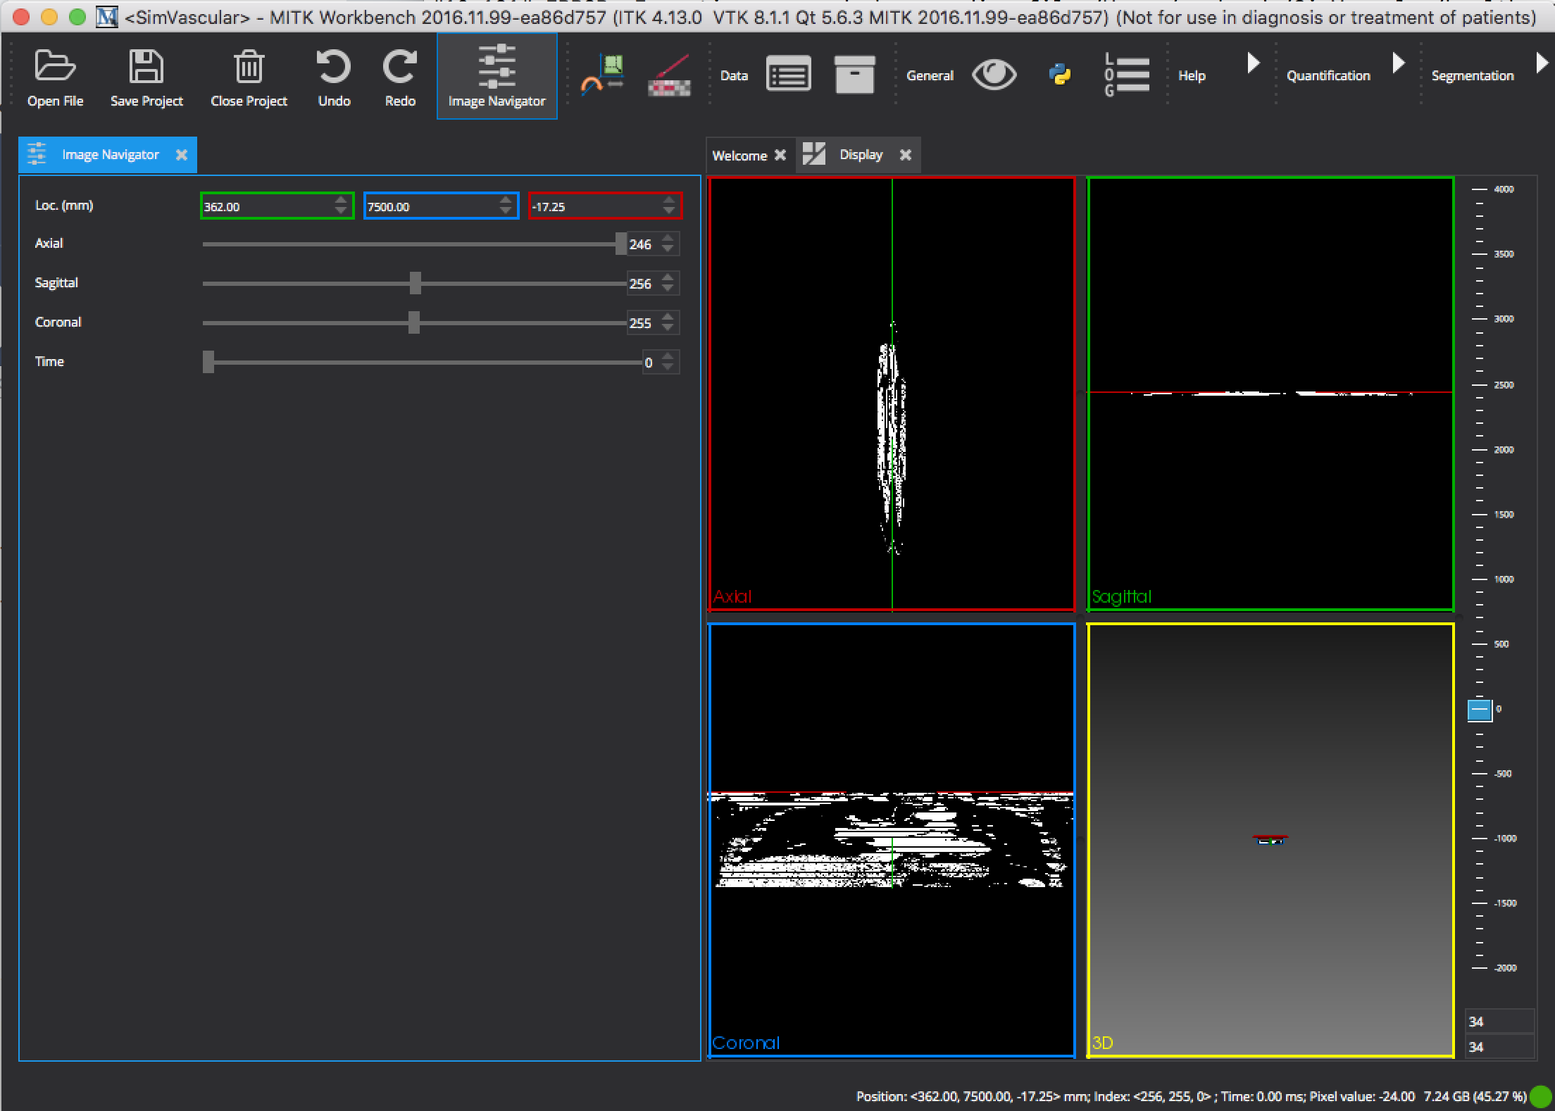Close the current project with Close Project icon
Image resolution: width=1555 pixels, height=1111 pixels.
coord(248,74)
